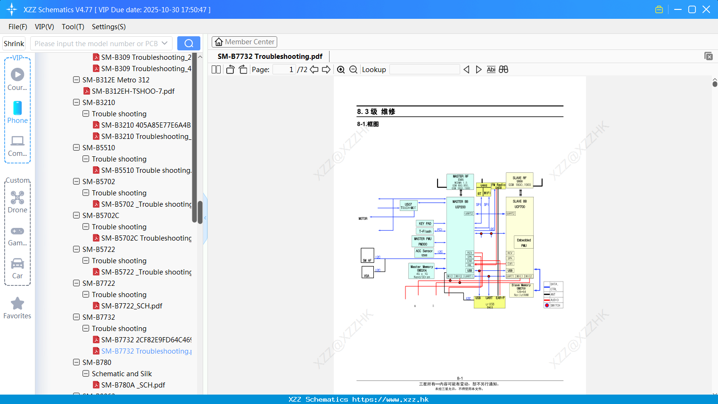The image size is (718, 404).
Task: Click the binoculars search icon
Action: [x=503, y=69]
